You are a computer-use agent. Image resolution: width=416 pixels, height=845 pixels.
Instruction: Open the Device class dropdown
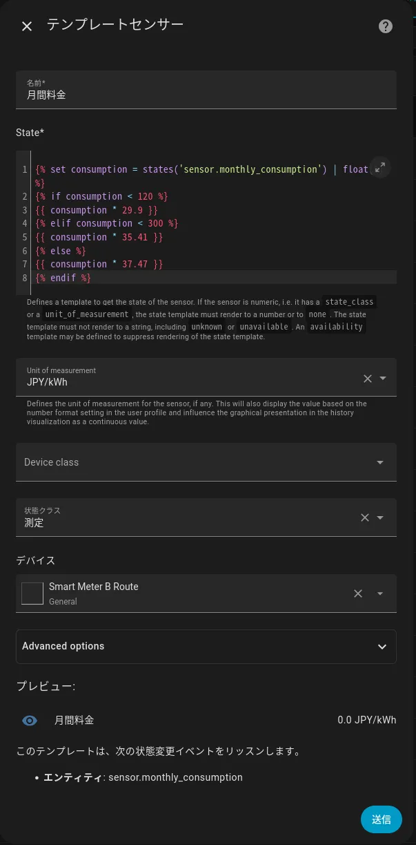pos(379,462)
